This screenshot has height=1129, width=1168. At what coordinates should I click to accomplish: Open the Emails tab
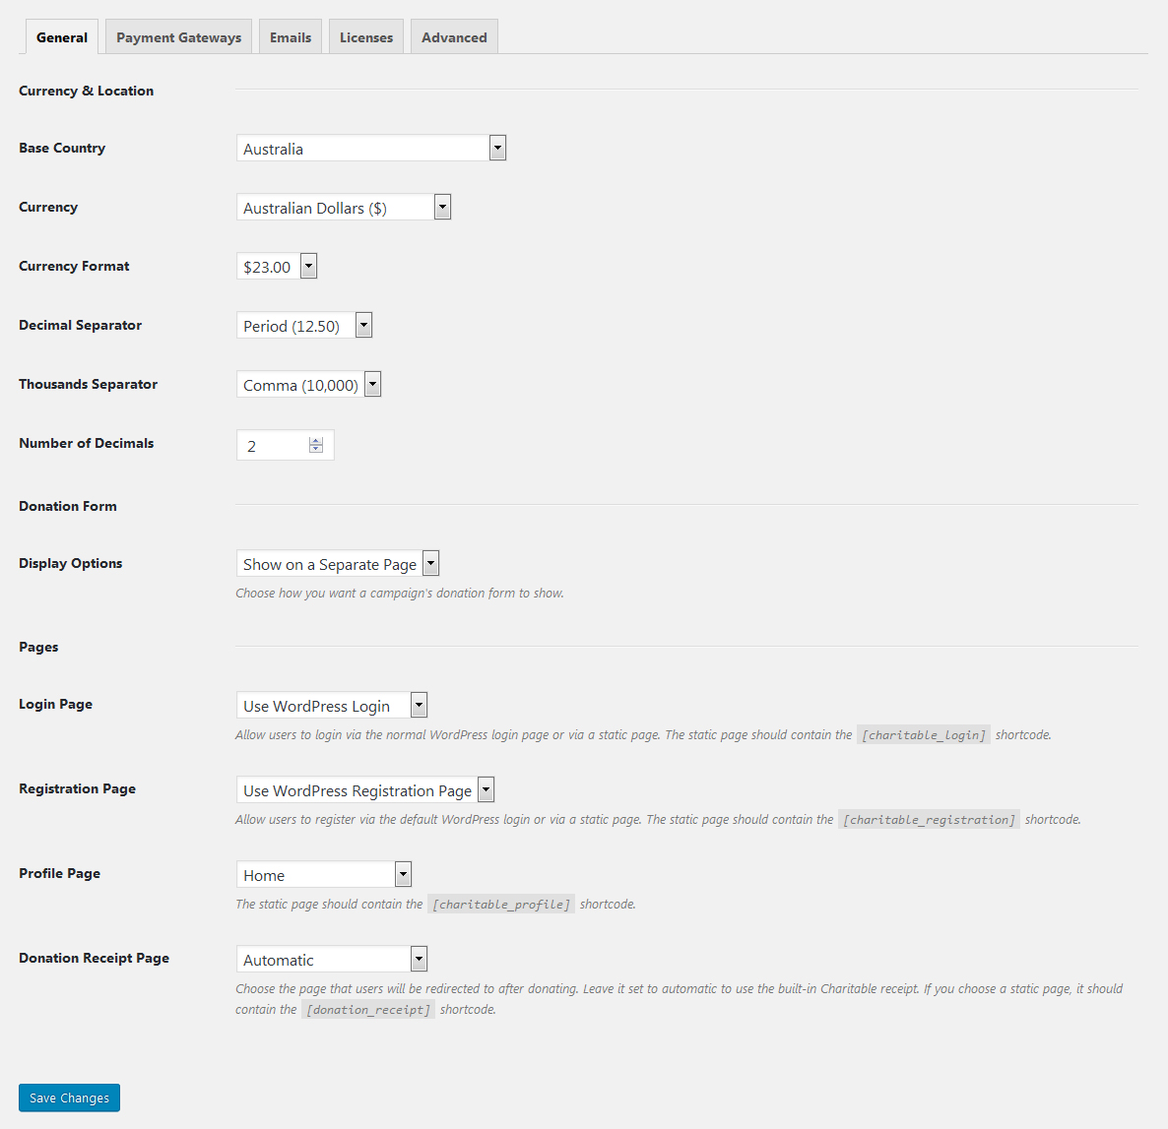pos(291,37)
